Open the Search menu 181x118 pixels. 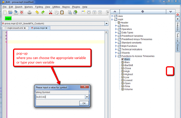click(x=19, y=7)
